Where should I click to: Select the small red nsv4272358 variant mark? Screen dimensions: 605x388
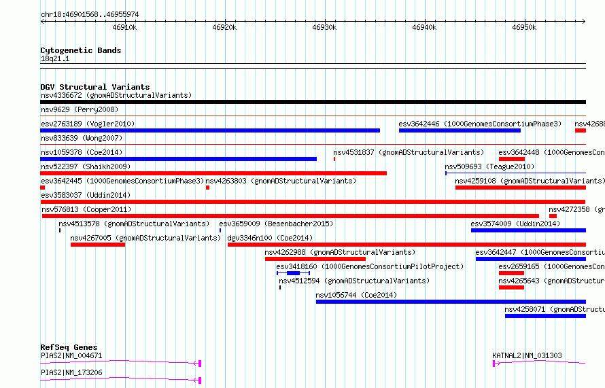[x=553, y=216]
